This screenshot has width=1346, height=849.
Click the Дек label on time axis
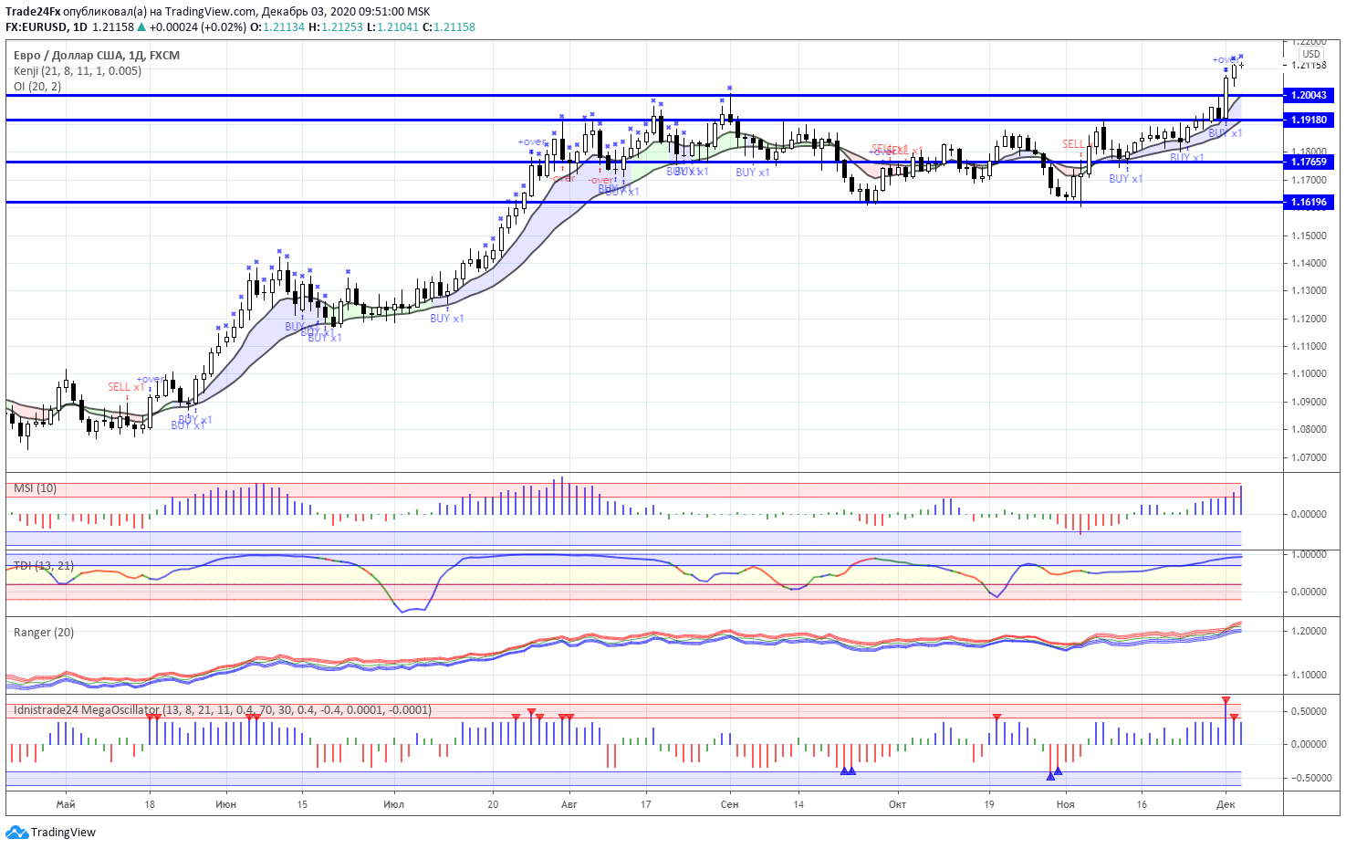pos(1226,805)
